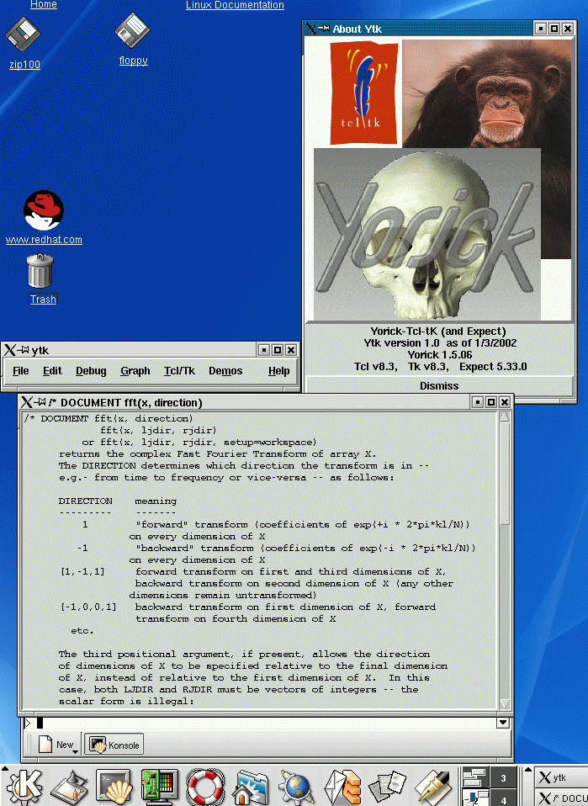Launch the terminal shell panel icon

coord(114,787)
